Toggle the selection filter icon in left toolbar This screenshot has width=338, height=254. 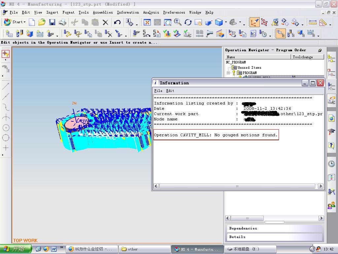(x=6, y=54)
